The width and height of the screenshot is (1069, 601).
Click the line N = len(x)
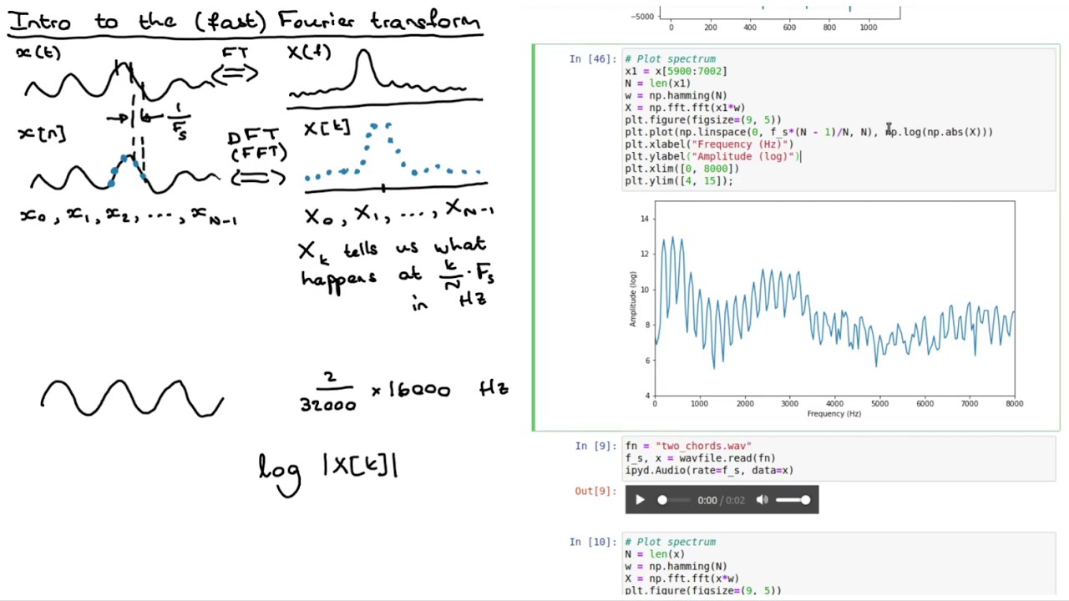coord(655,553)
